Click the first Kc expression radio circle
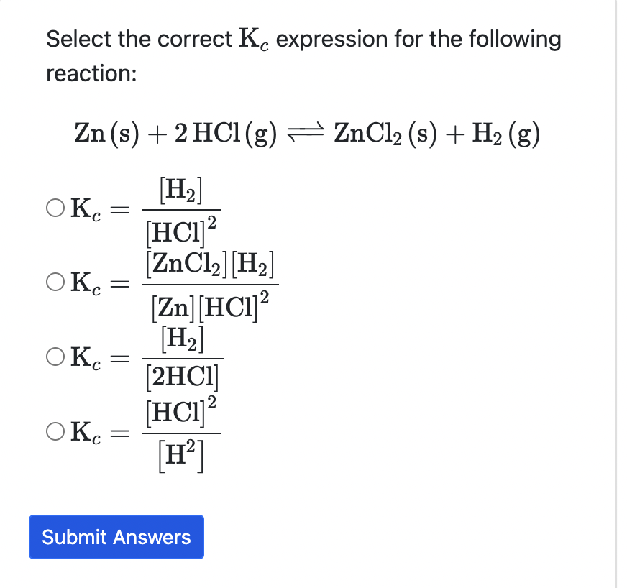 pos(54,208)
